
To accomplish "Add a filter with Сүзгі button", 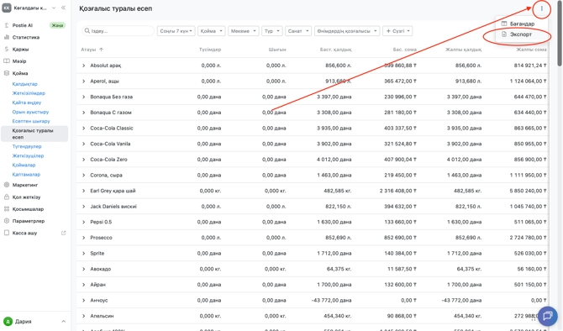I will coord(397,31).
